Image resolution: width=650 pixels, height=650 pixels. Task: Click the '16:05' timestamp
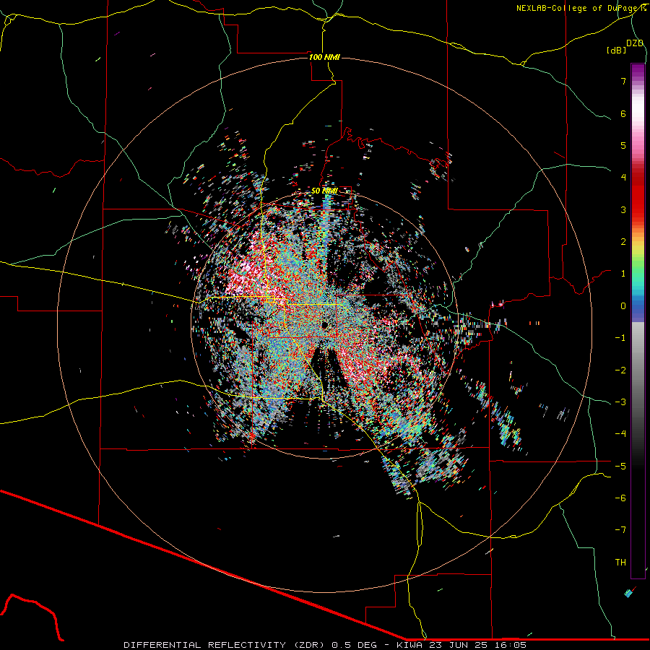point(511,645)
